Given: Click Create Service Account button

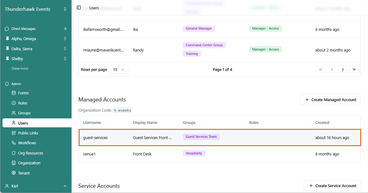Looking at the screenshot, I should click(x=332, y=186).
